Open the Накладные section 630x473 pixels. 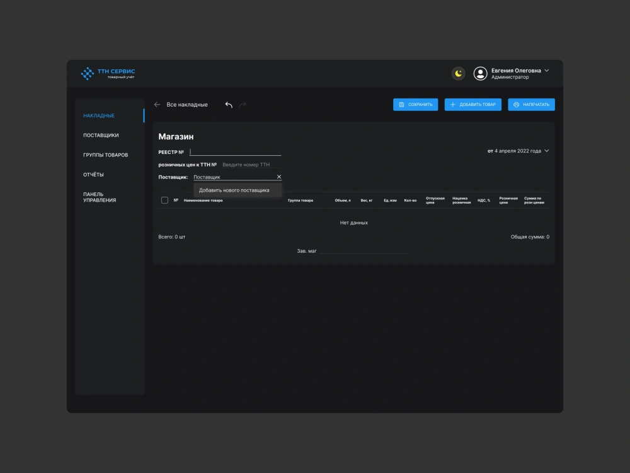click(99, 116)
